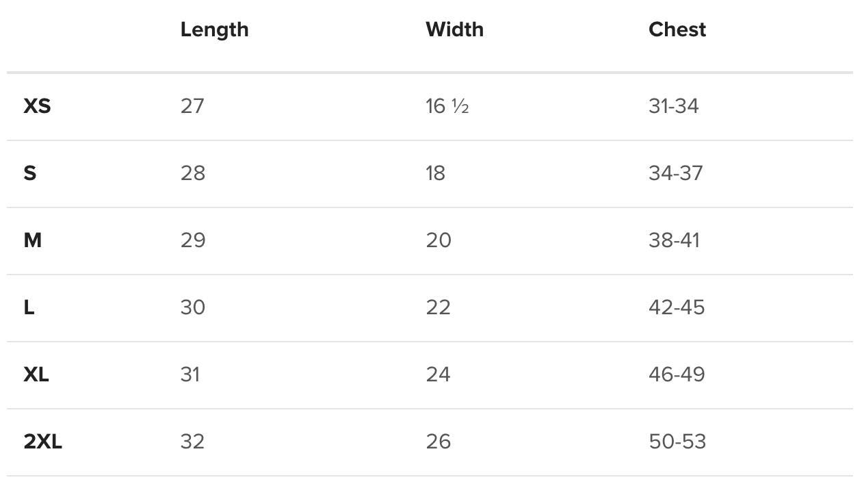862x482 pixels.
Task: Click the M chest range 38-41
Action: (674, 240)
